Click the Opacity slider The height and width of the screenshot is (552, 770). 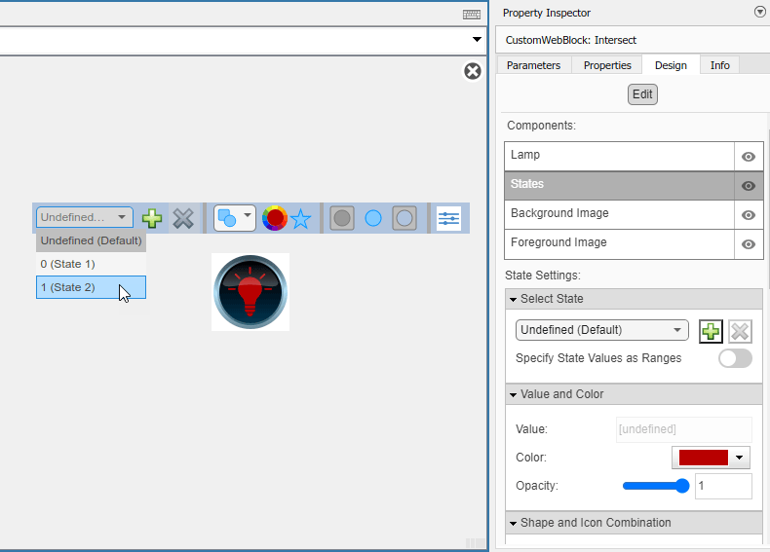pyautogui.click(x=656, y=486)
